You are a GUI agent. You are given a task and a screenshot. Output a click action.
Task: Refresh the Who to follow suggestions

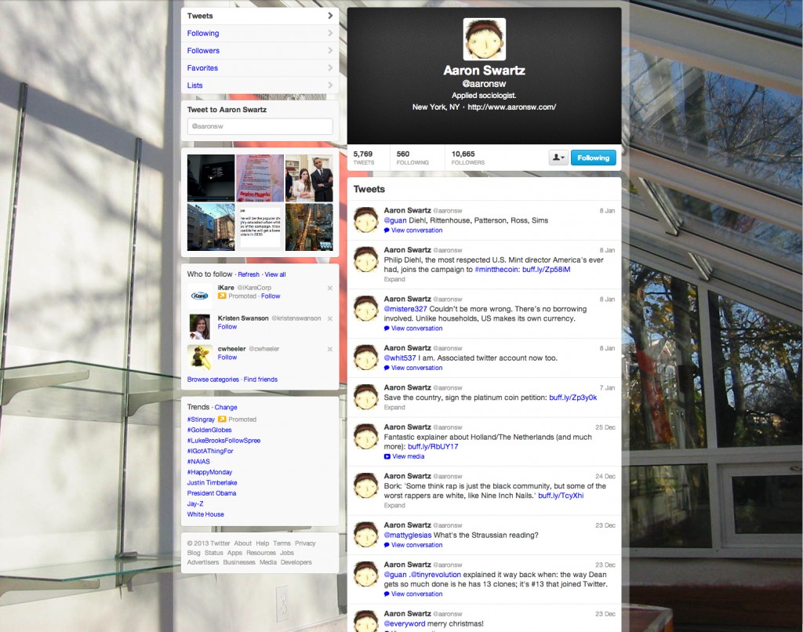tap(249, 274)
